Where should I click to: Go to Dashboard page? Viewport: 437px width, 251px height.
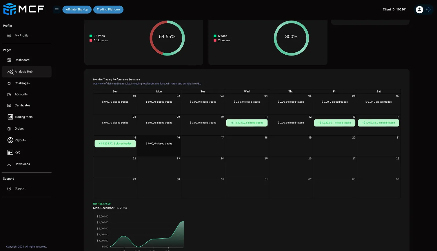pyautogui.click(x=22, y=60)
